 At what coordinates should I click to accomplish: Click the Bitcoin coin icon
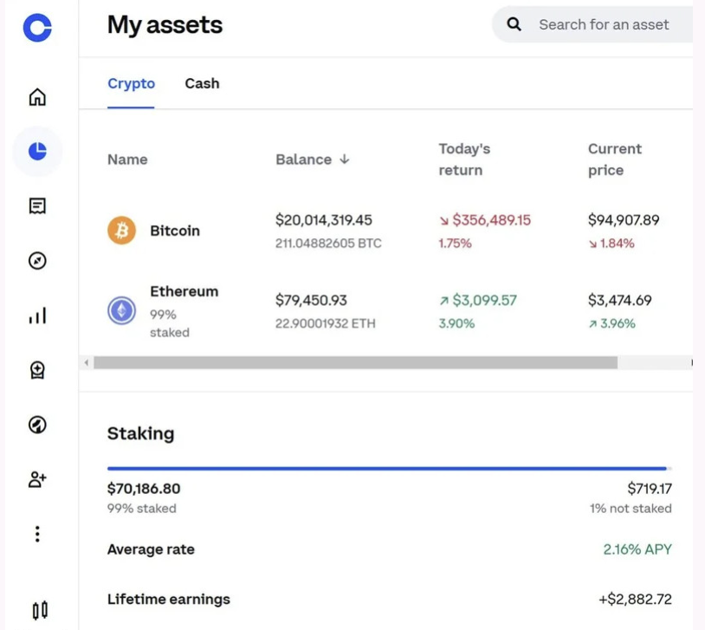(x=121, y=231)
